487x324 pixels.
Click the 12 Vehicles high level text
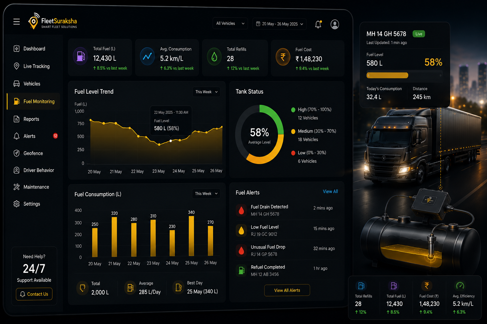(x=308, y=118)
